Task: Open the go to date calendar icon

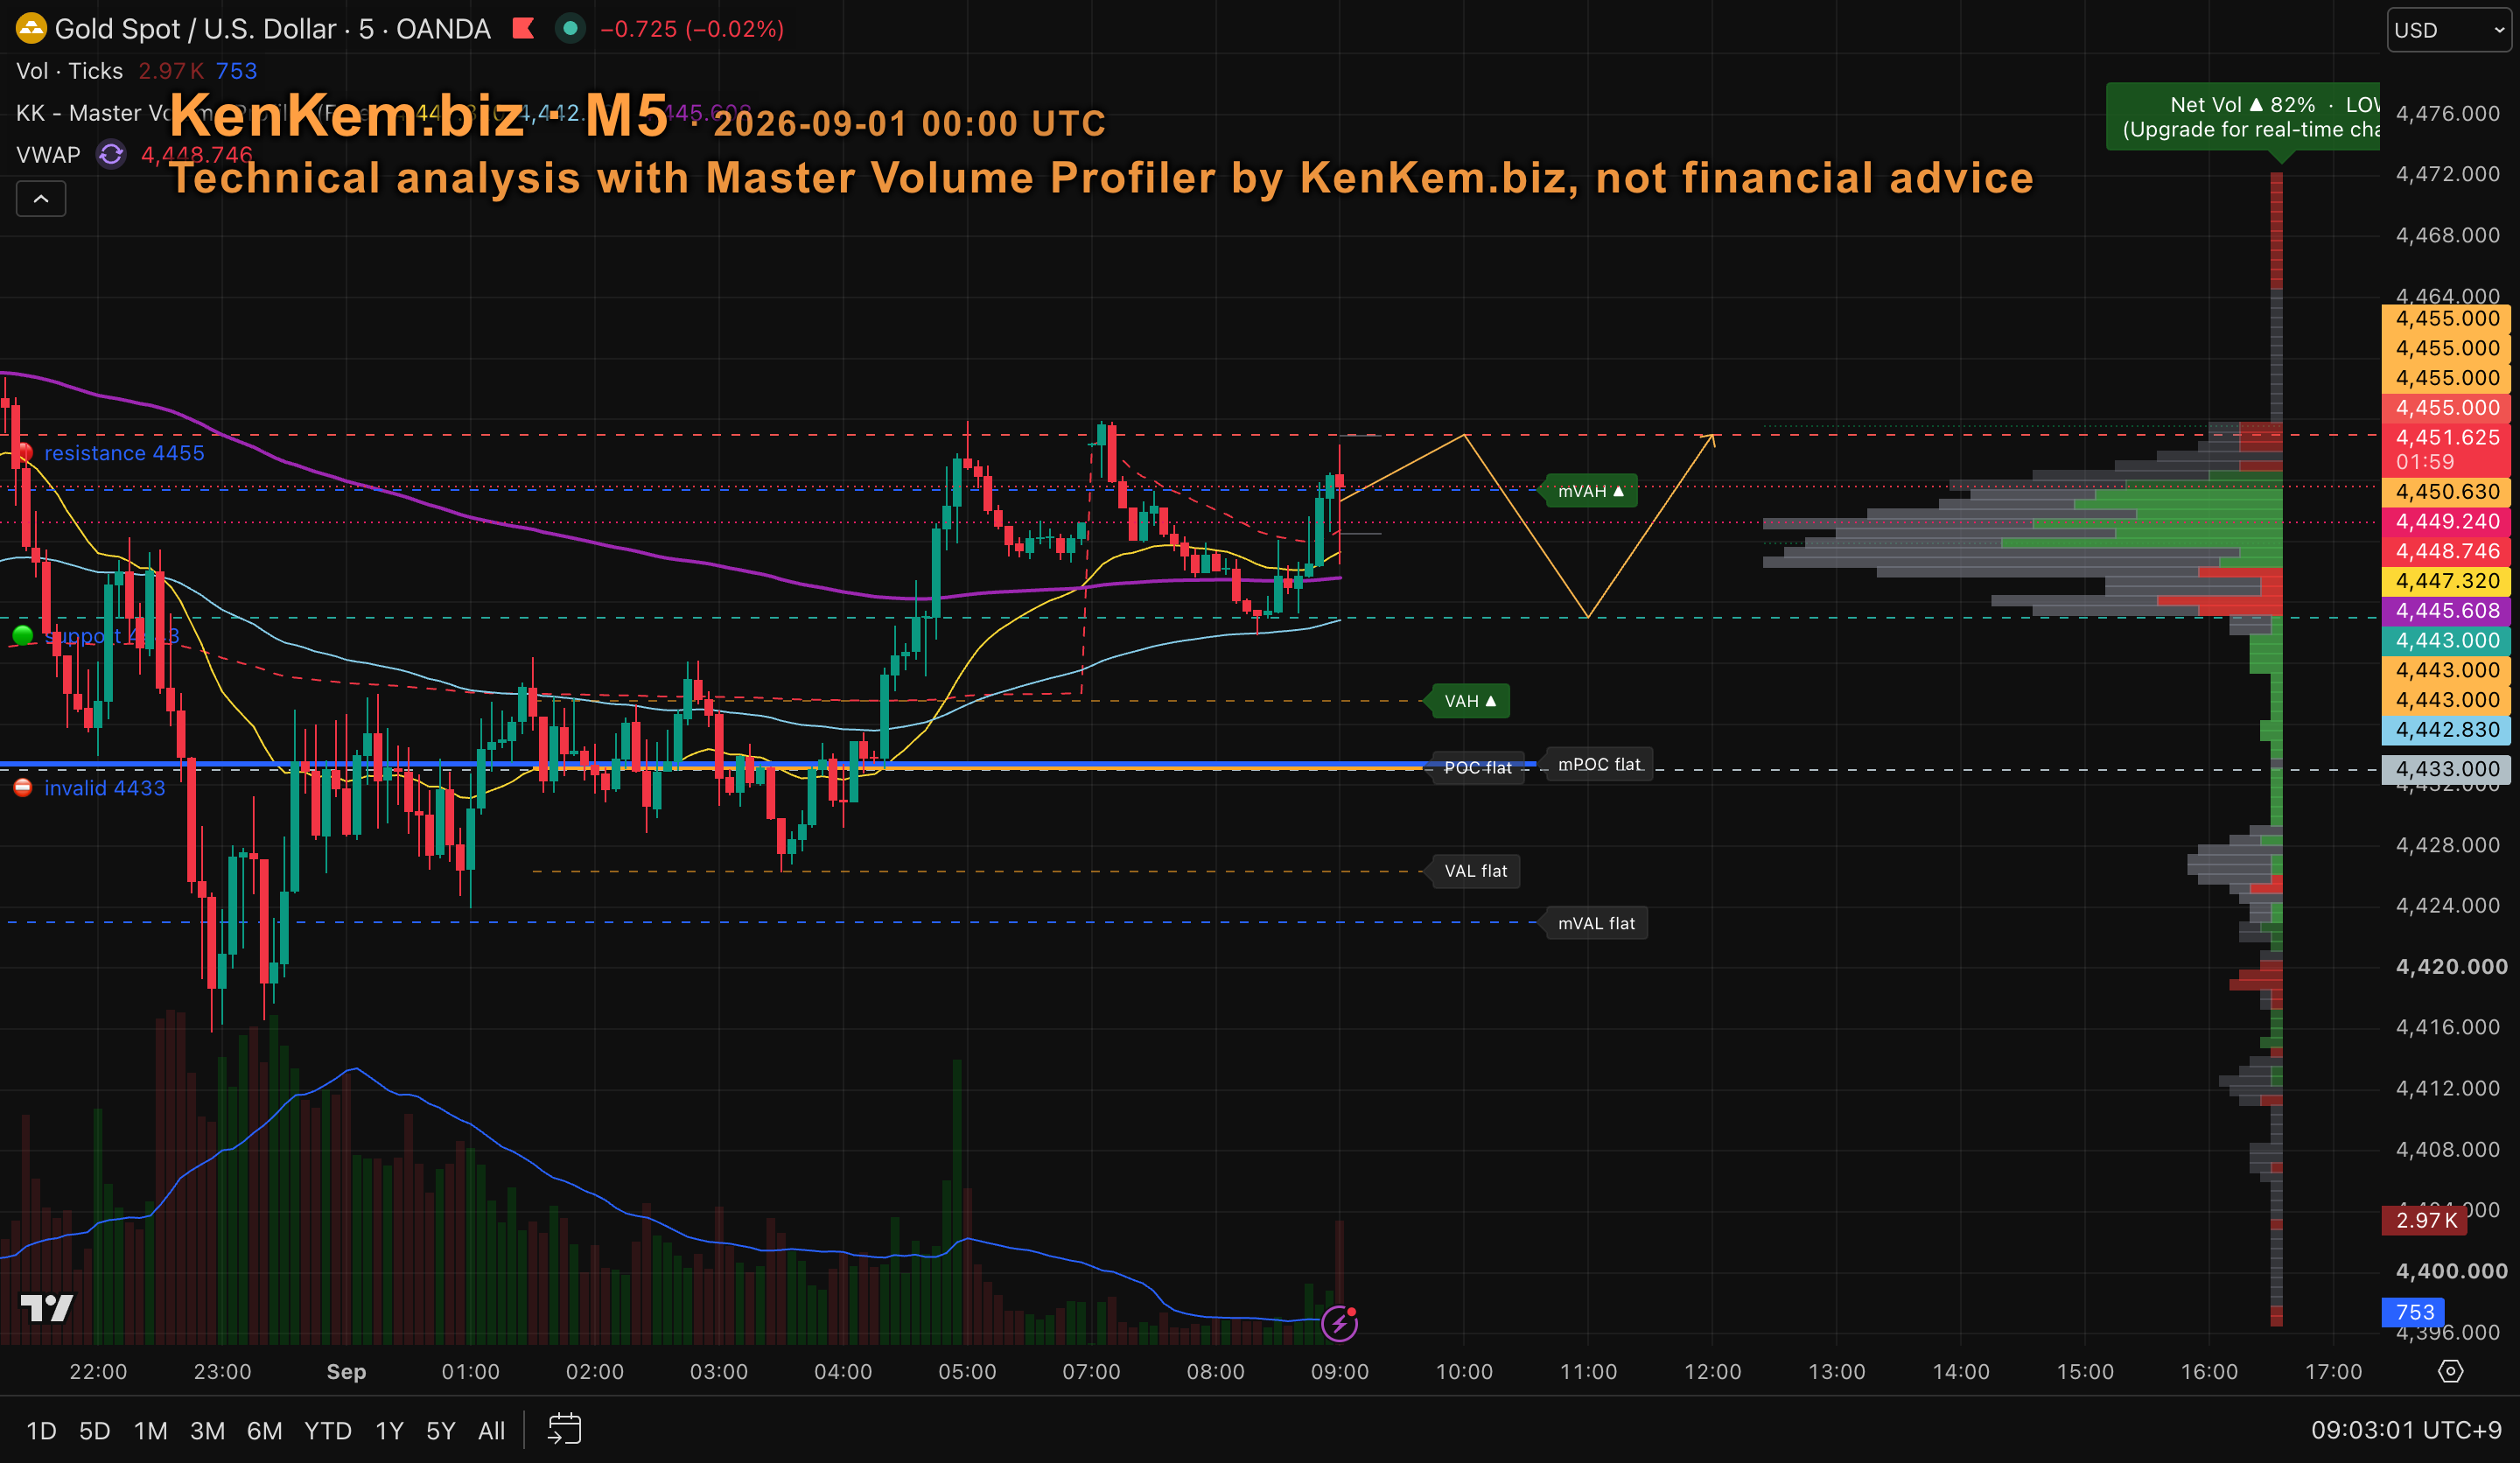Action: (564, 1430)
